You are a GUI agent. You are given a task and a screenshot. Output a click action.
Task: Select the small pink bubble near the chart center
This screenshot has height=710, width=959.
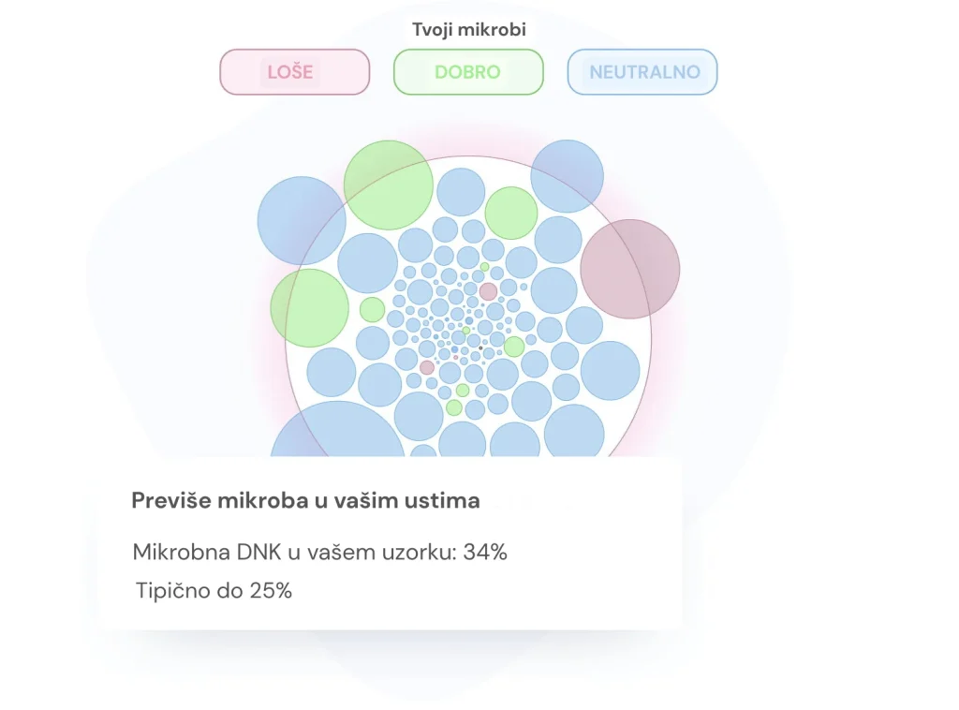[488, 291]
